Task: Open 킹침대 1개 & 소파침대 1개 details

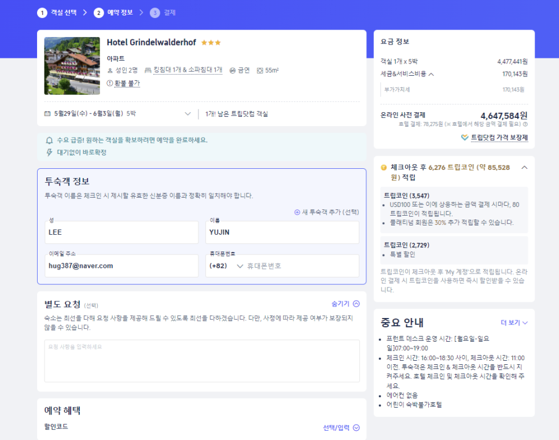Action: coord(188,70)
